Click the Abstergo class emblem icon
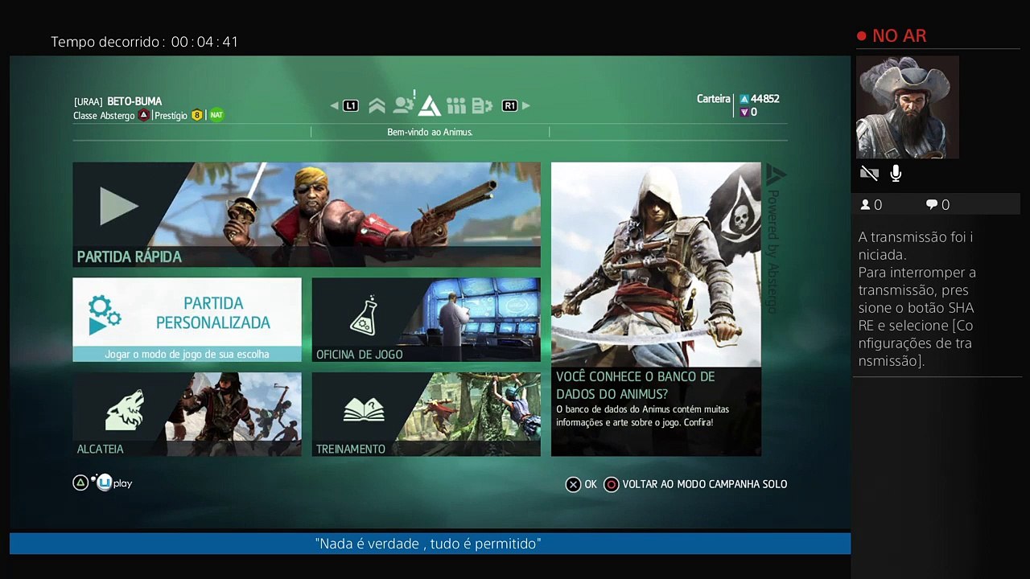The image size is (1030, 579). [144, 115]
